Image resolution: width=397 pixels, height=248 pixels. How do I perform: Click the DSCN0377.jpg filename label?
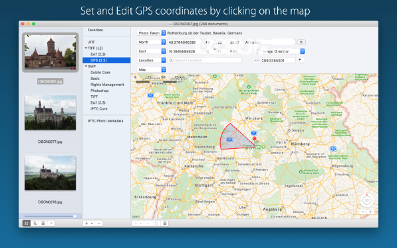(50, 142)
